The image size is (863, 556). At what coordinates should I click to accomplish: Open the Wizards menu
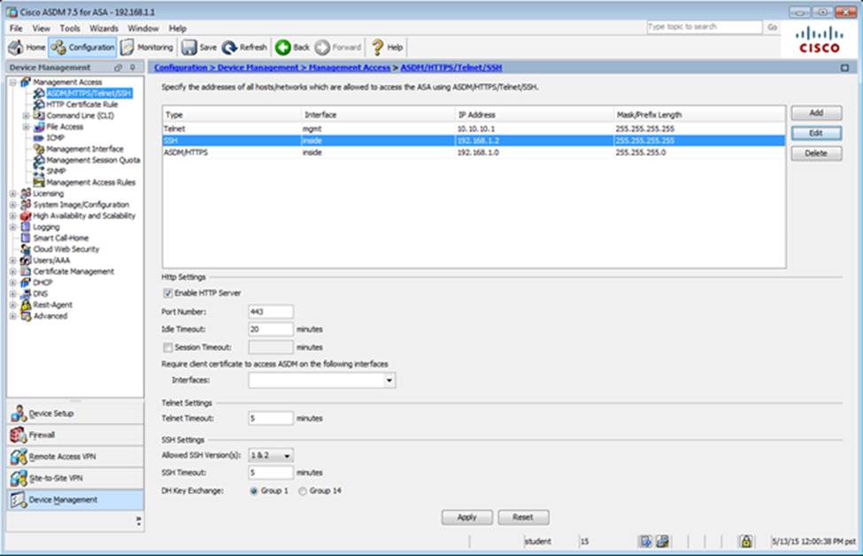(x=104, y=28)
